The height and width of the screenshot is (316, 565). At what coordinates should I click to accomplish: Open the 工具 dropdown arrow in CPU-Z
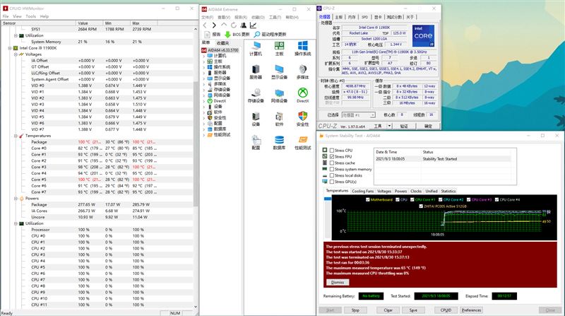390,126
